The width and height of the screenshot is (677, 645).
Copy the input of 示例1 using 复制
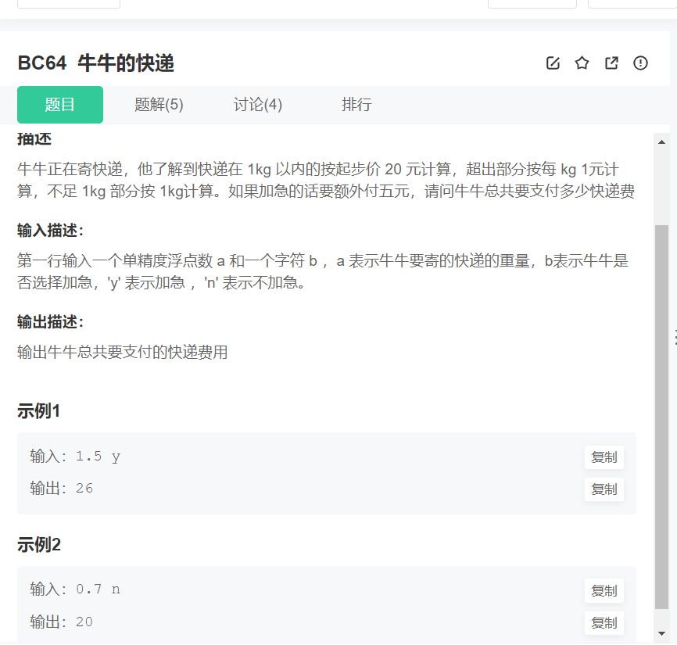click(604, 457)
